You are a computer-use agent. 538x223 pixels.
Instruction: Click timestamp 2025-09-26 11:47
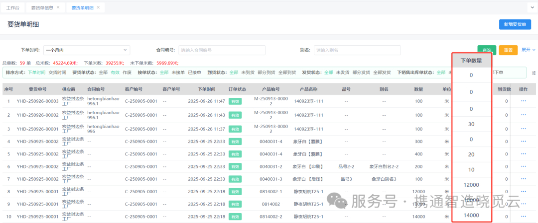(207, 101)
